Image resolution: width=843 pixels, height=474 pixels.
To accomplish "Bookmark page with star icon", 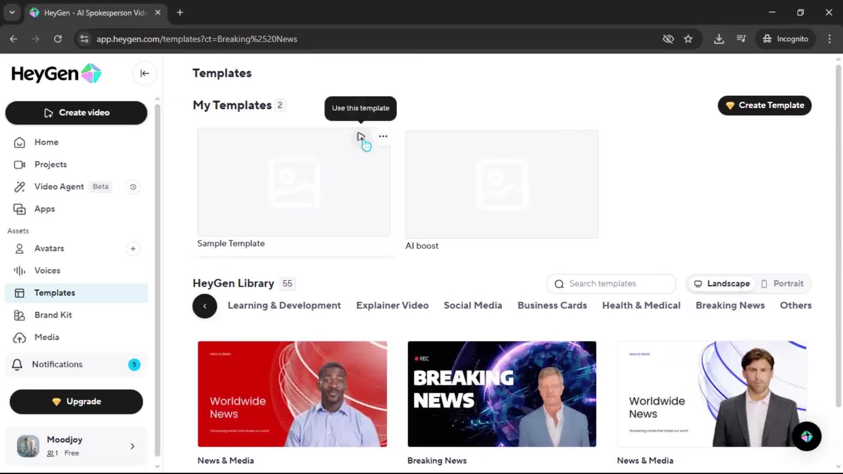I will point(688,39).
